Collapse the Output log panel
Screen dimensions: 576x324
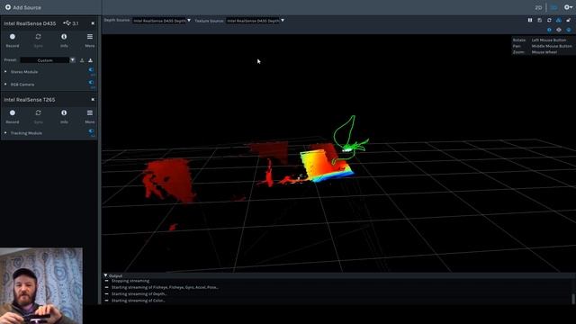(x=105, y=275)
